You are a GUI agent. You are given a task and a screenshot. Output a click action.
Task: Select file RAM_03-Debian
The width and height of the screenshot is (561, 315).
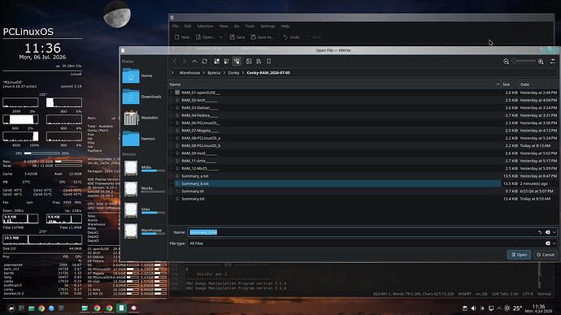(x=200, y=108)
